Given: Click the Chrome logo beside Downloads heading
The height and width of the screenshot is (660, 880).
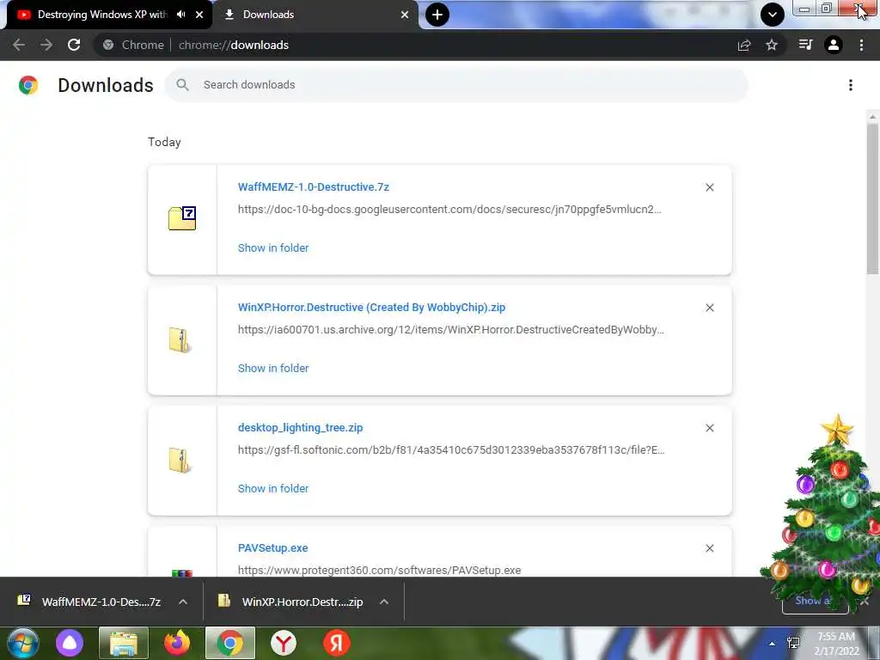Looking at the screenshot, I should click(28, 85).
